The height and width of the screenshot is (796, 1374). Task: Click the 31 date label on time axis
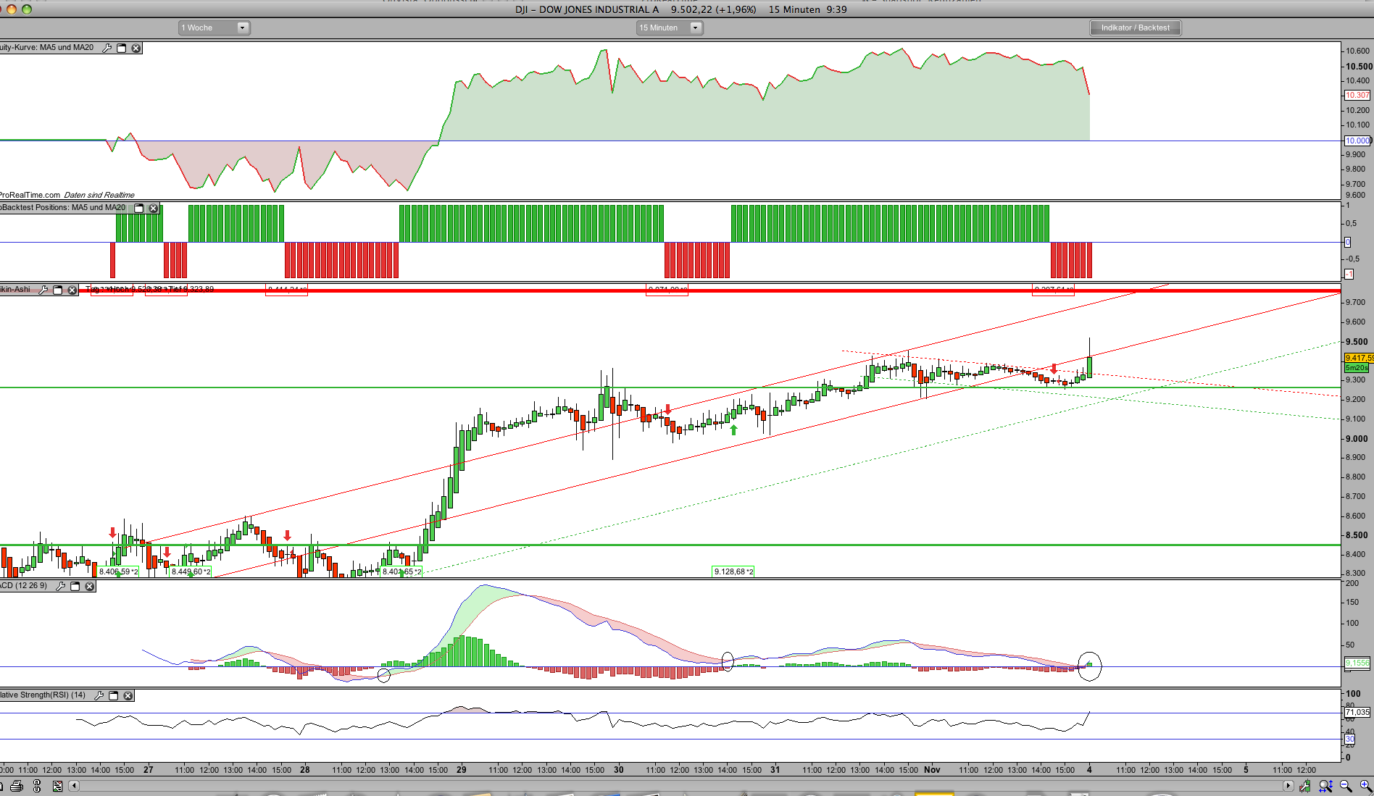tap(775, 770)
